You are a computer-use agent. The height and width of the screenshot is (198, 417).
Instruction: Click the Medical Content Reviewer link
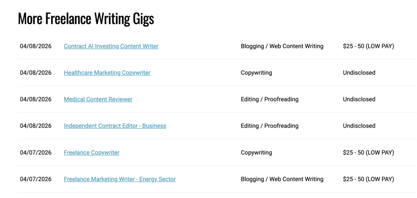(98, 99)
